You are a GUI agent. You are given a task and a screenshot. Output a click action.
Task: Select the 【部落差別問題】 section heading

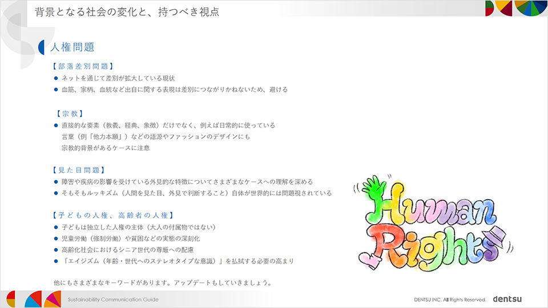click(x=83, y=66)
